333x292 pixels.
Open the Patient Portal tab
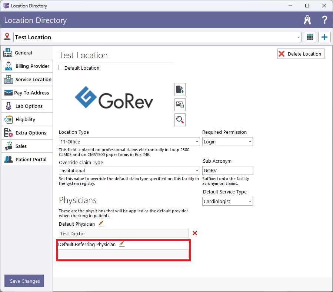click(x=27, y=159)
